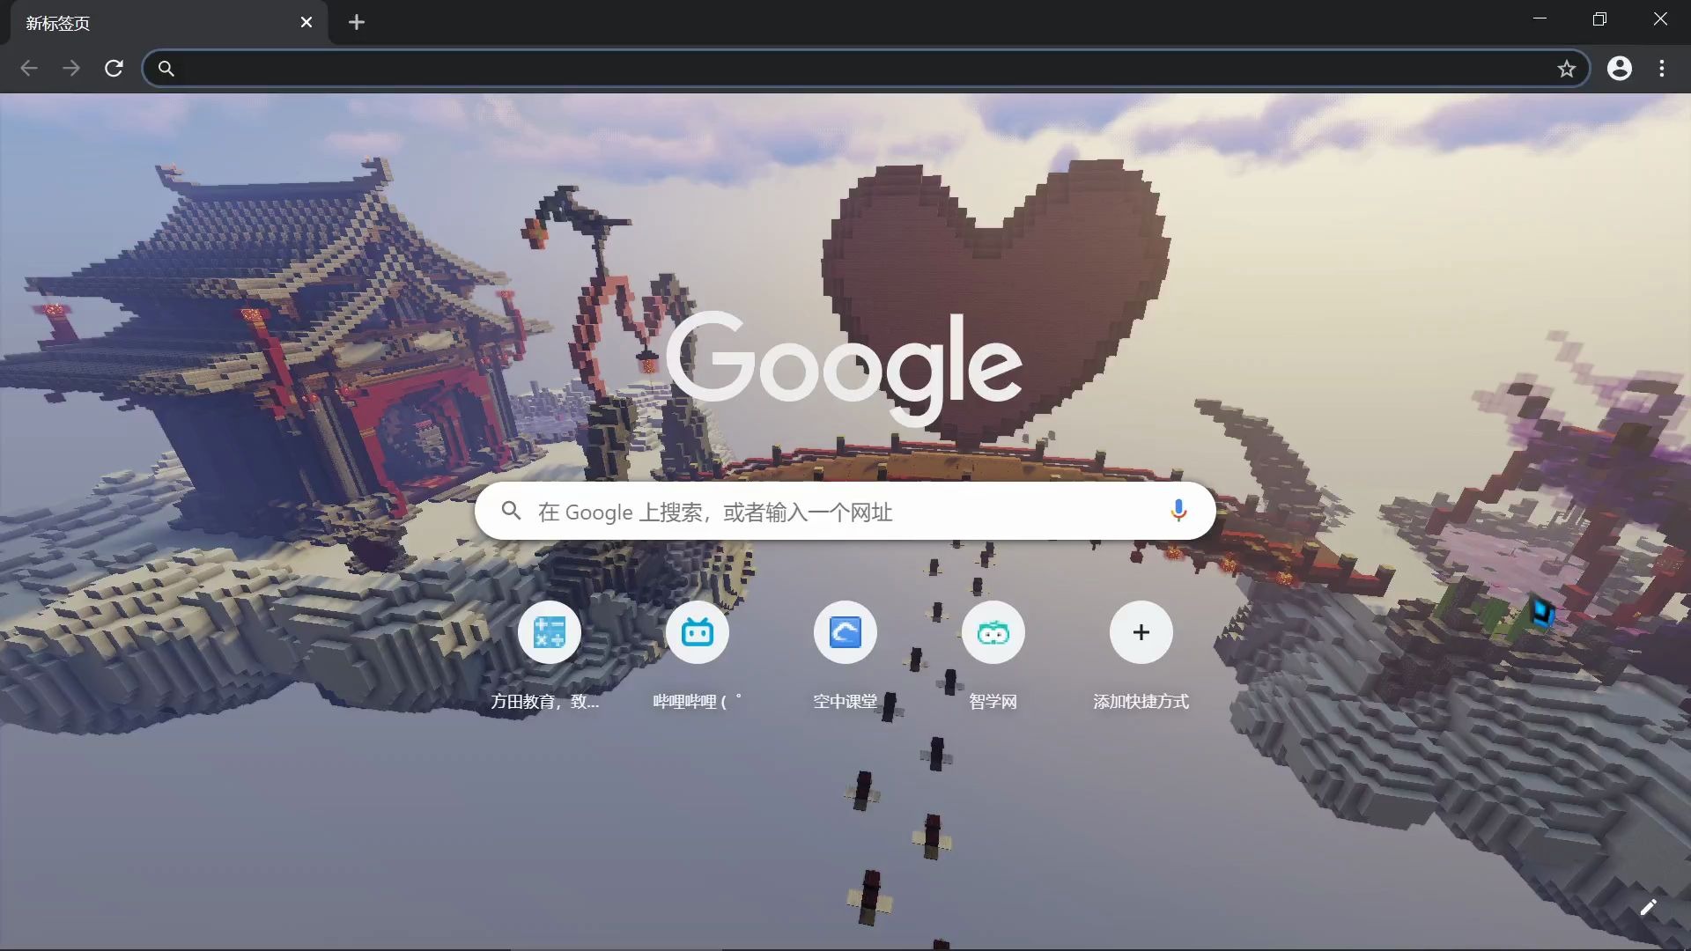Click the forward navigation arrow
Viewport: 1691px width, 951px height.
[x=71, y=69]
